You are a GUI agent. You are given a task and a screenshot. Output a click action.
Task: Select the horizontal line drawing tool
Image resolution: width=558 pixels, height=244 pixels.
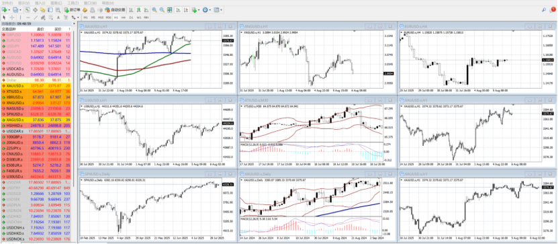(x=28, y=17)
